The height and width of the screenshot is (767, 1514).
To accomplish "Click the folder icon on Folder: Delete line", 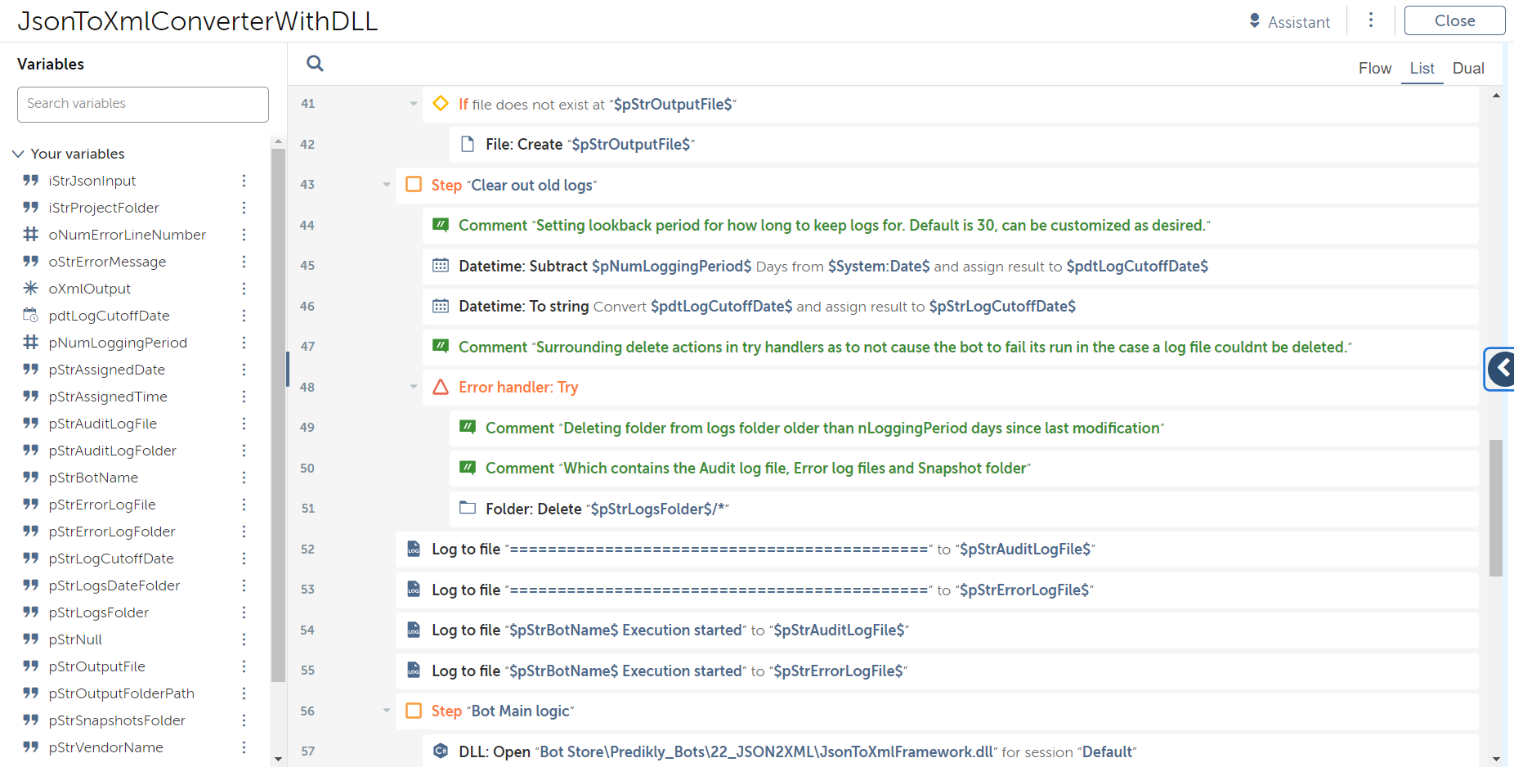I will click(468, 508).
